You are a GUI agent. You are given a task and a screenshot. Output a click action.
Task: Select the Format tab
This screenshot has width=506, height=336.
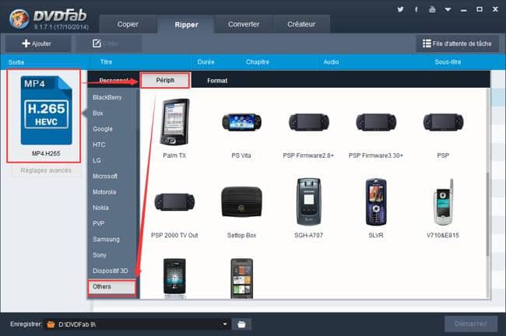click(217, 81)
